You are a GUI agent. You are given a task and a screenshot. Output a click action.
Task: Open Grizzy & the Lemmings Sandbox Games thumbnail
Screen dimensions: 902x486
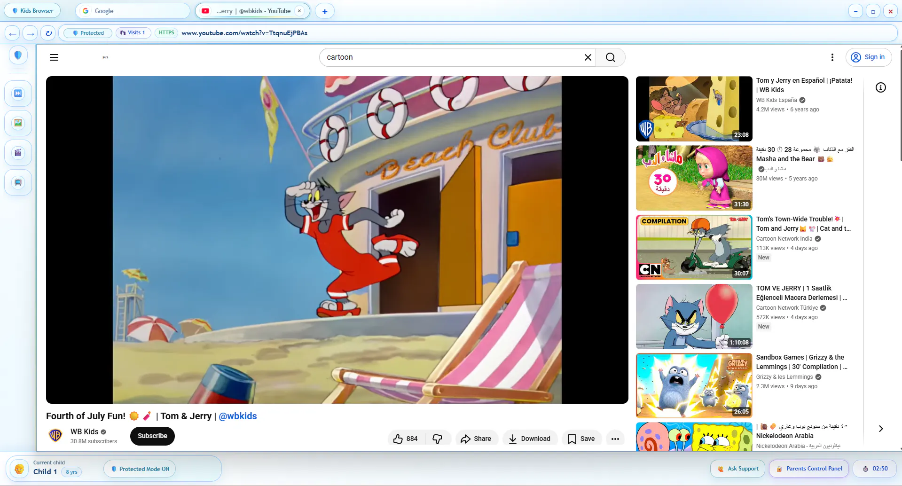click(694, 385)
